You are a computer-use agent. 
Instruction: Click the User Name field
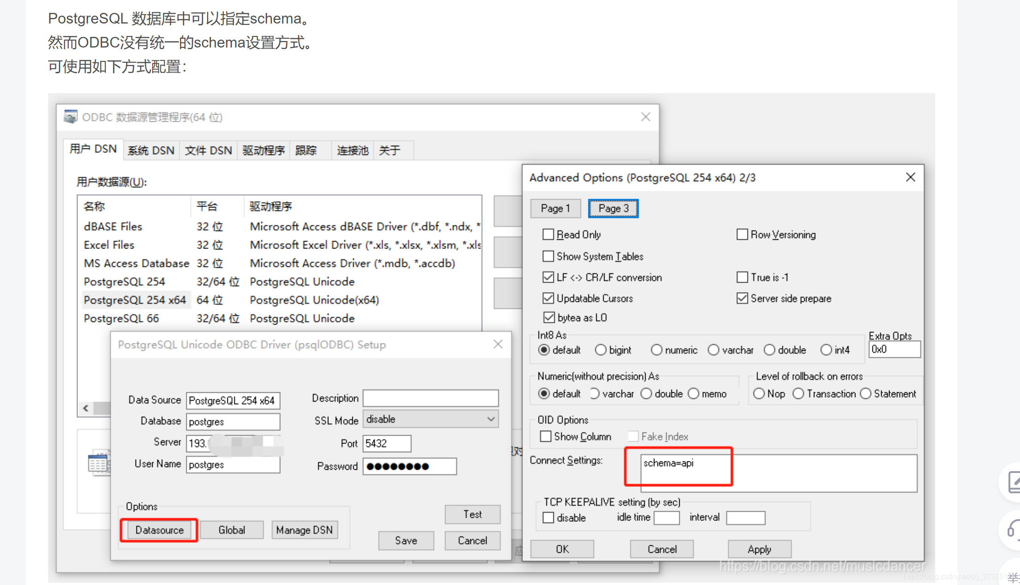(233, 464)
